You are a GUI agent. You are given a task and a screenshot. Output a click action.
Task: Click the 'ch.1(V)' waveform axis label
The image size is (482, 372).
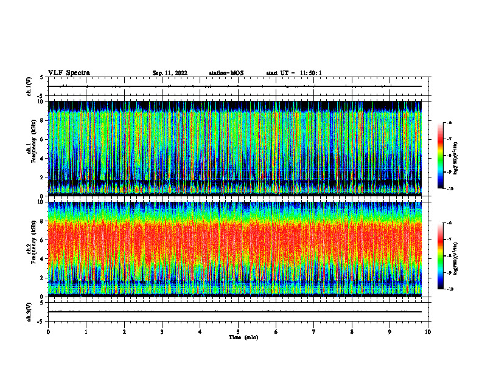29,86
